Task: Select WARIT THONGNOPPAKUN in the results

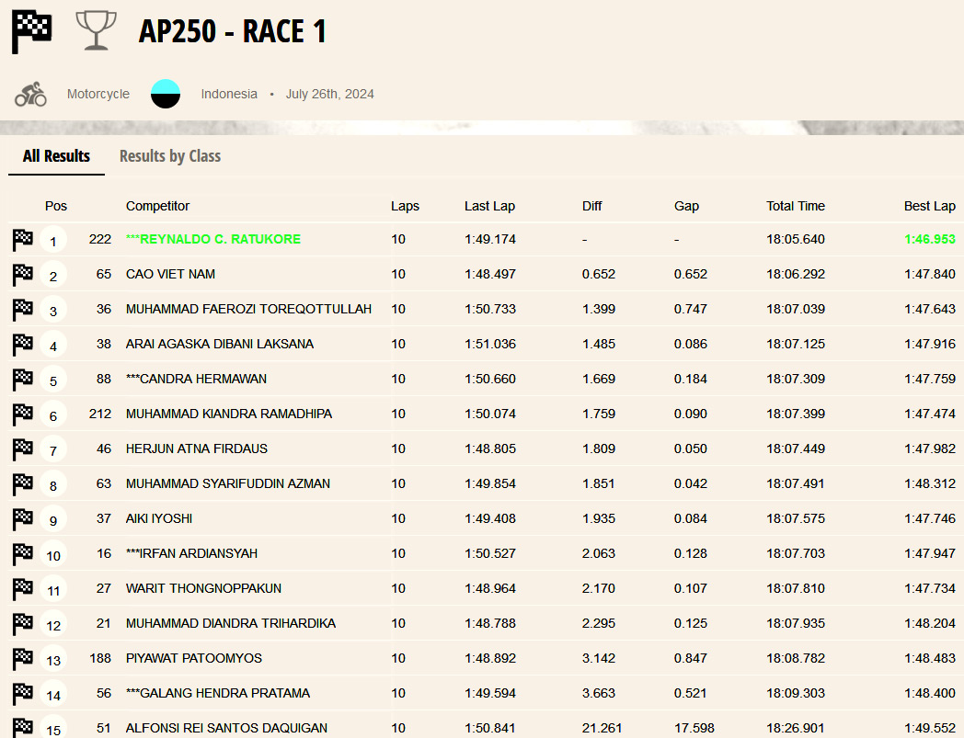Action: [x=203, y=589]
